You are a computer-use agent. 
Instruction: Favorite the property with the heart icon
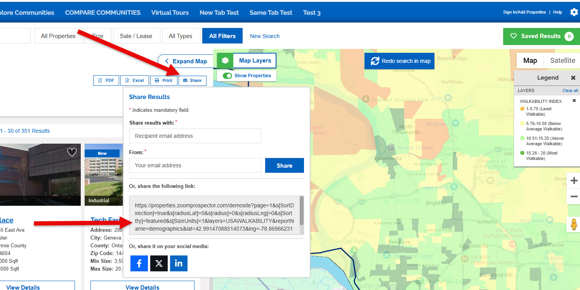[72, 152]
